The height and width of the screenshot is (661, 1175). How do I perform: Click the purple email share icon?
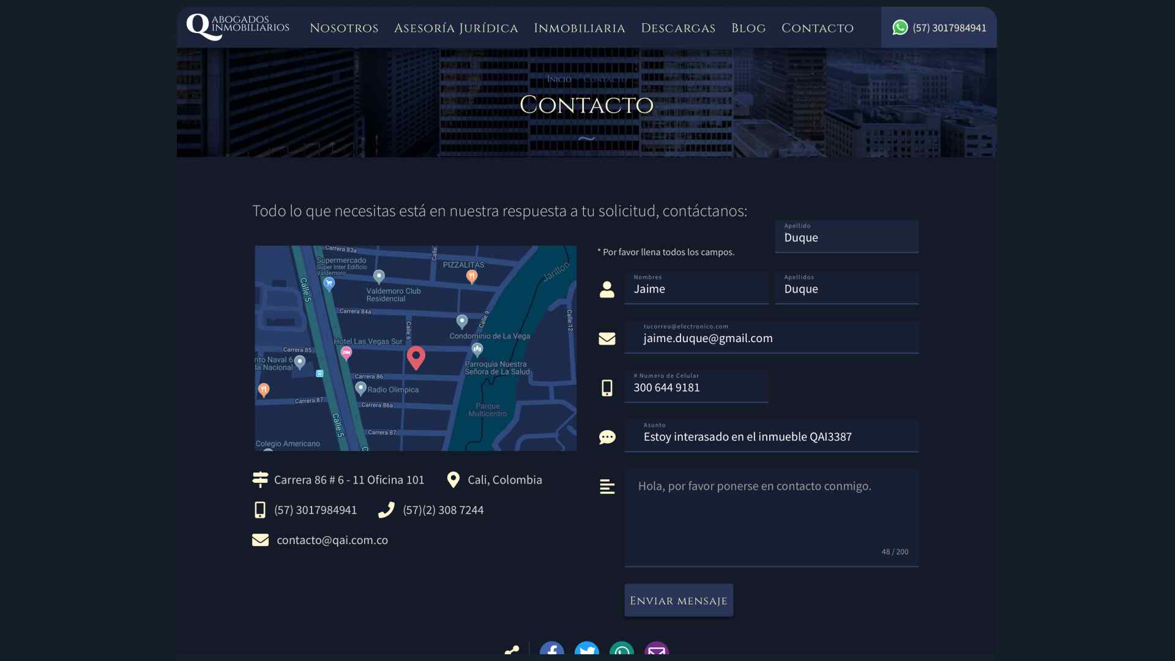click(x=656, y=651)
